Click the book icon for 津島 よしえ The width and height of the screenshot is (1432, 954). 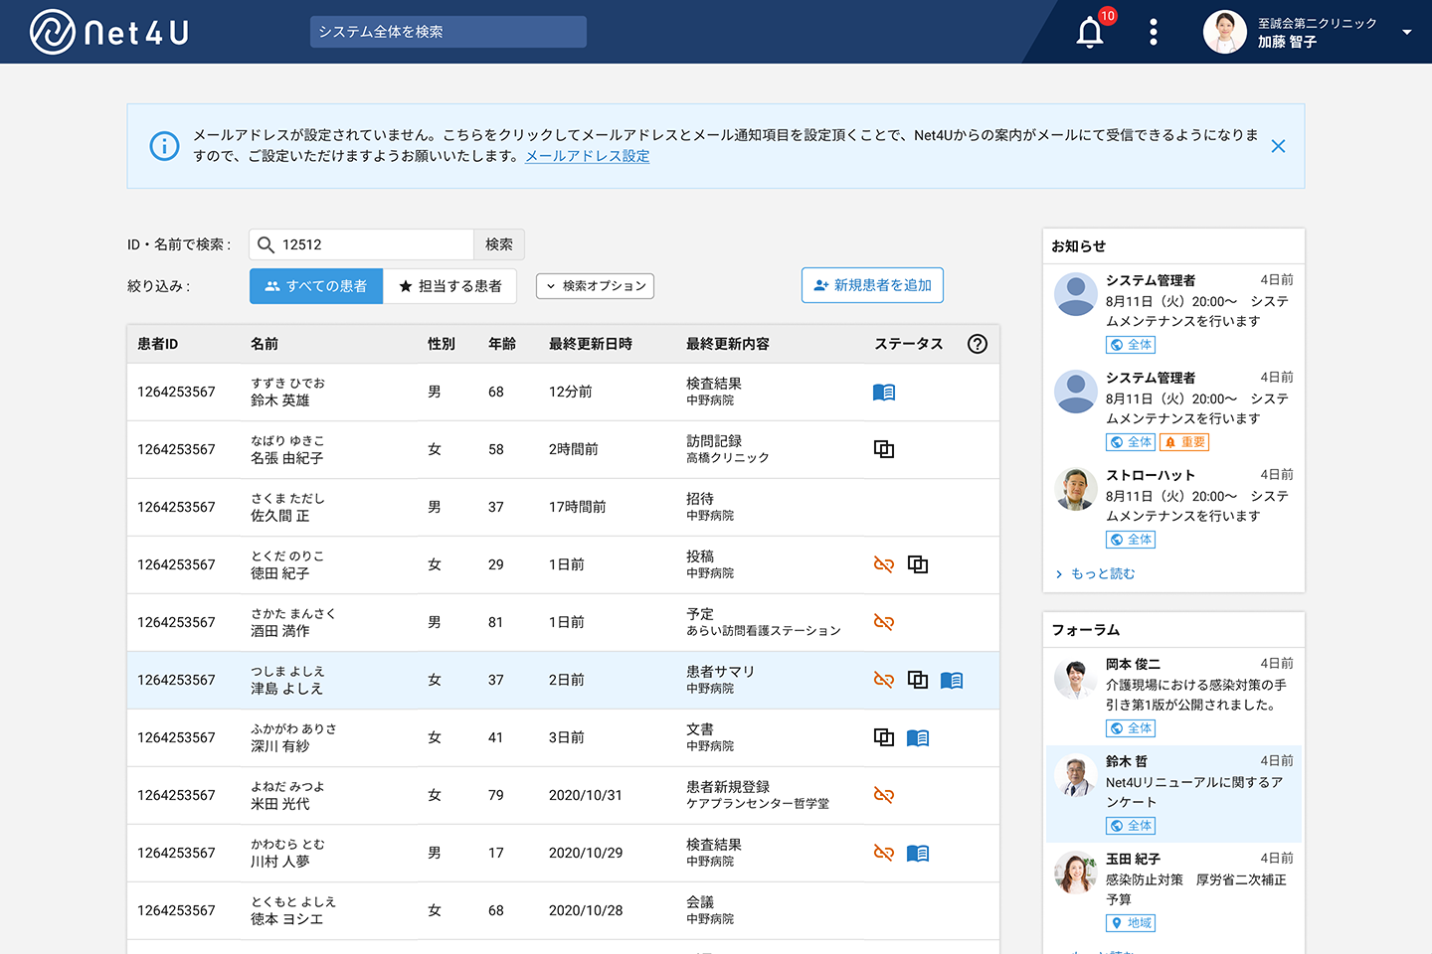[951, 680]
